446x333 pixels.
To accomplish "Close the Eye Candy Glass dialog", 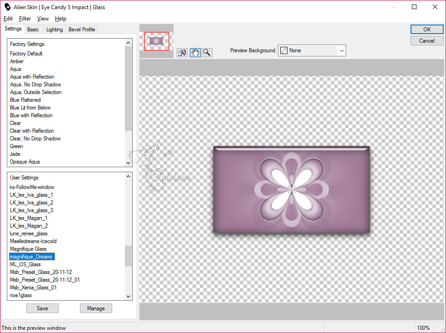I will (435, 7).
